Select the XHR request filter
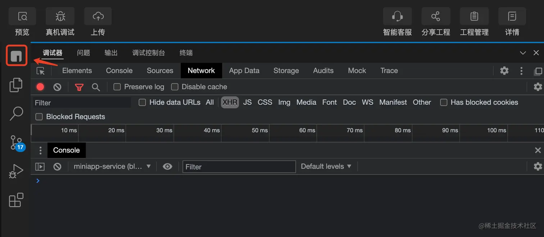 [x=230, y=102]
